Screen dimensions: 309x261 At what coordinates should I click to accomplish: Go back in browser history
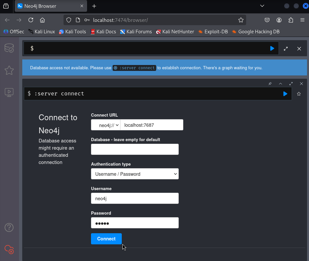tap(7, 20)
